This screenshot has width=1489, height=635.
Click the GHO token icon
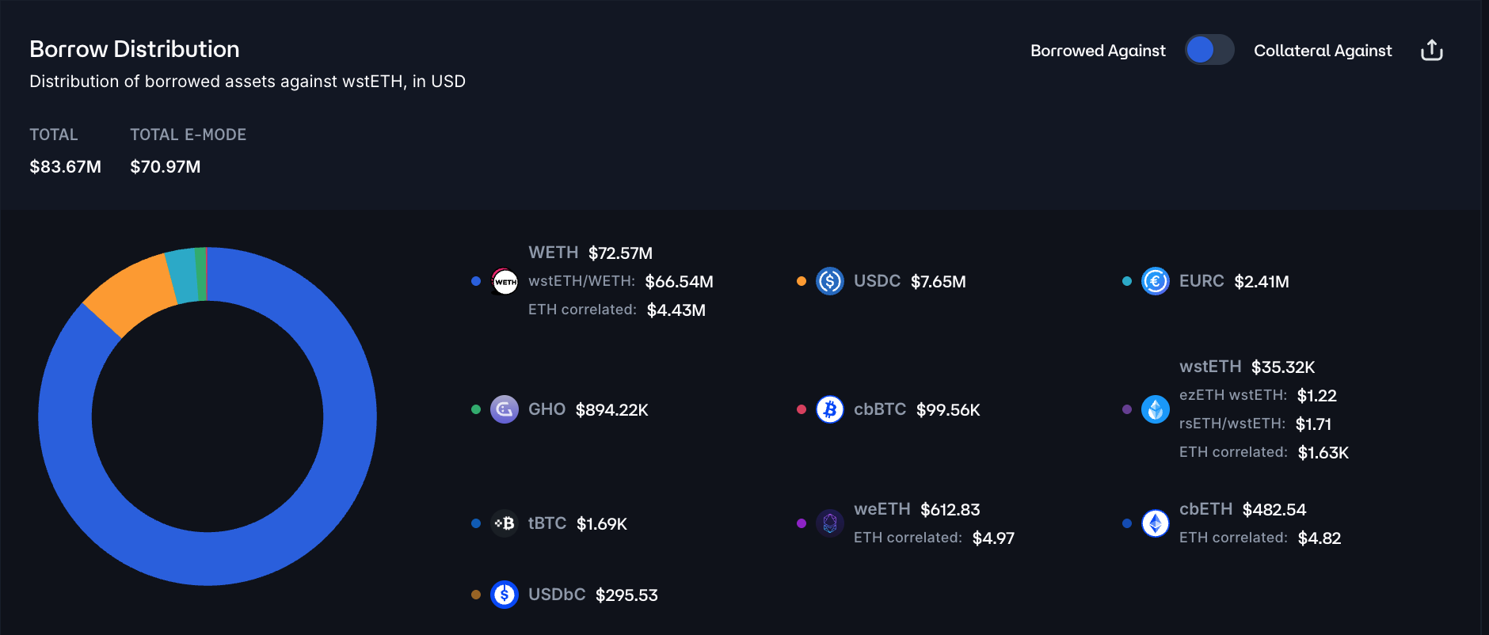(505, 409)
